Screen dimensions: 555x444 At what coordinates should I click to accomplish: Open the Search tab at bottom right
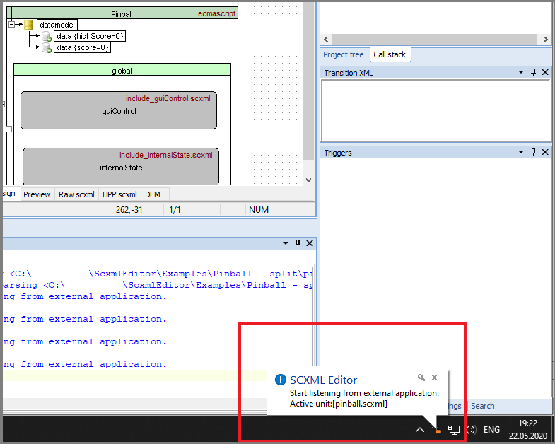pos(482,406)
